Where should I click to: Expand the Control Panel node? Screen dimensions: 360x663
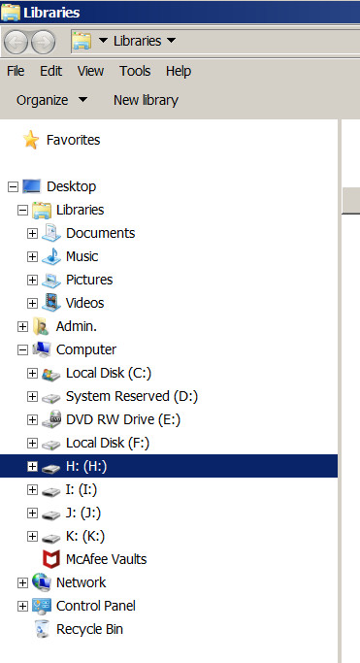pyautogui.click(x=23, y=606)
